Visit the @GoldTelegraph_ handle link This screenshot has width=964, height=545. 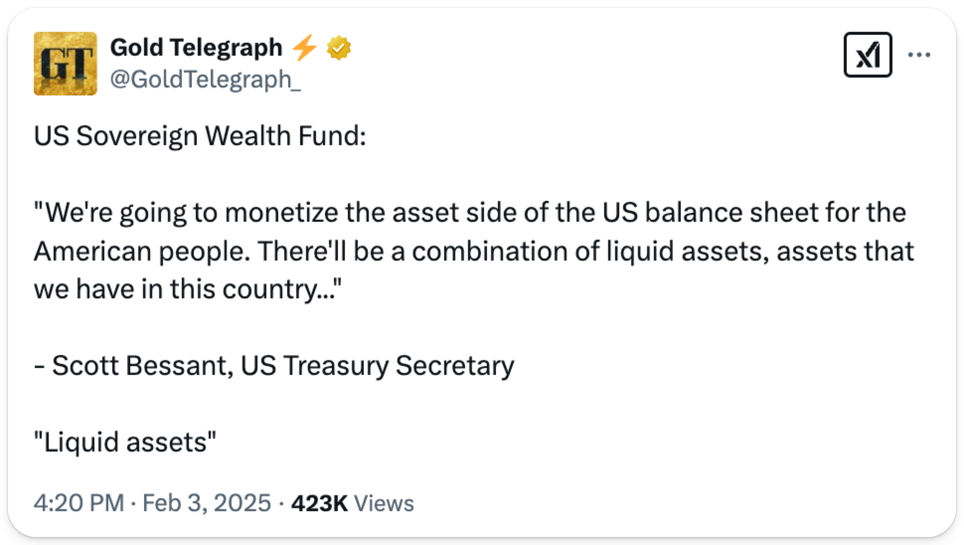[205, 79]
